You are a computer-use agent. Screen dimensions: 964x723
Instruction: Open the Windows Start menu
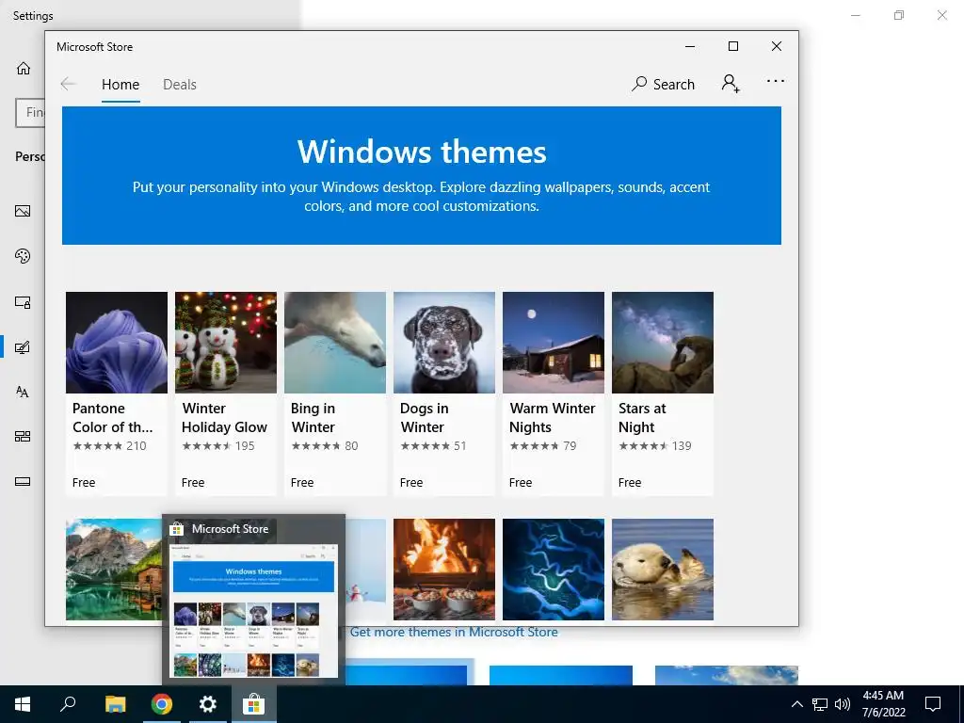click(x=23, y=704)
